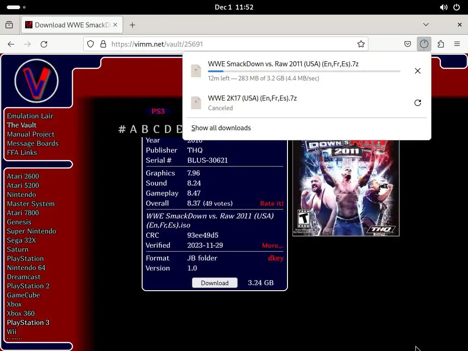Image resolution: width=468 pixels, height=351 pixels.
Task: Open the list all tabs chevron
Action: (x=426, y=25)
